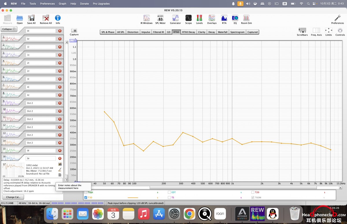Uncheck the T30 trace checkbox
Viewport: 347px width, 224px height.
[x=86, y=197]
